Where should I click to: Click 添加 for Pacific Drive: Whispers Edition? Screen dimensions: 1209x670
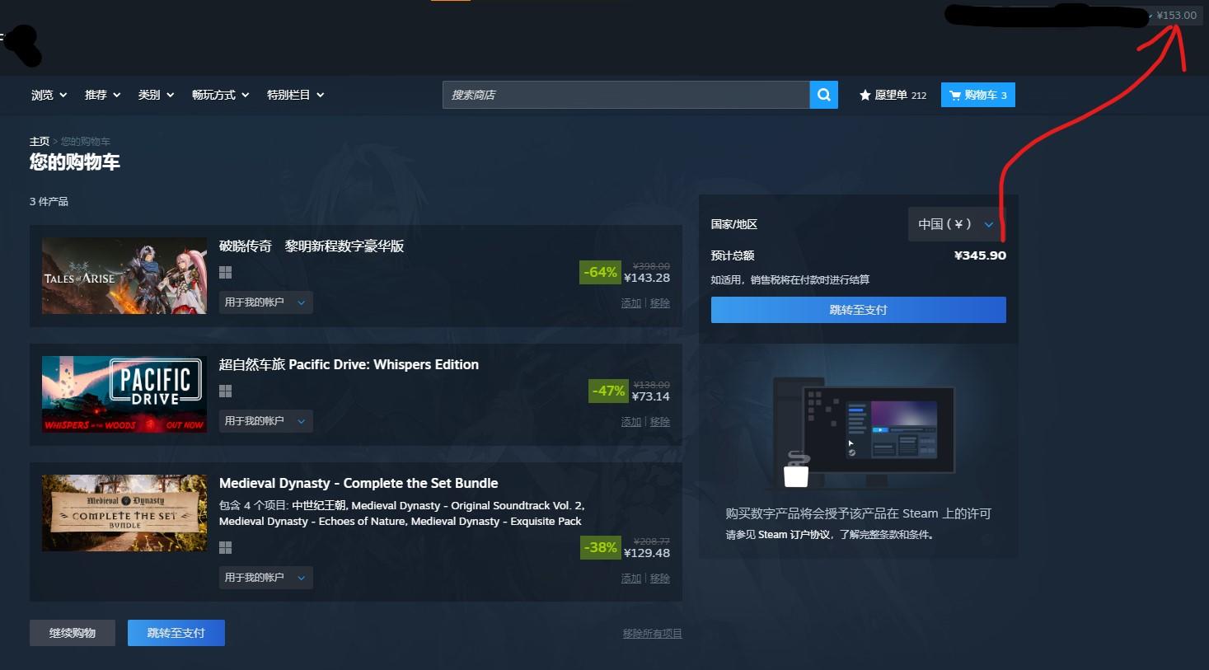tap(631, 422)
